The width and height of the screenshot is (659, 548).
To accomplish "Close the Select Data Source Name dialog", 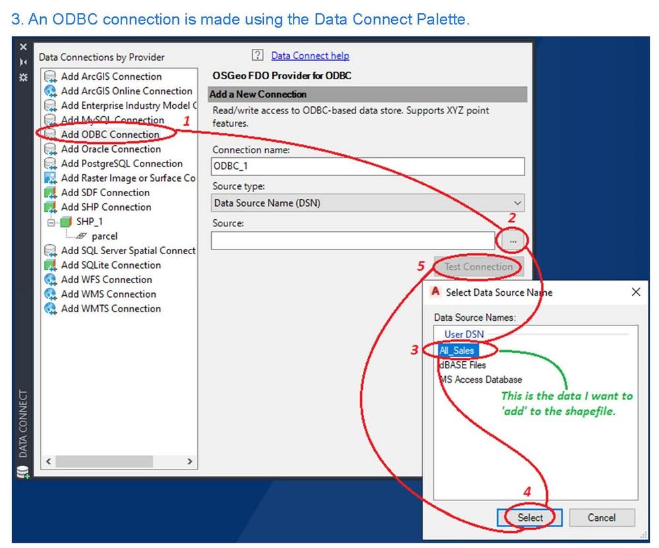I will click(636, 292).
